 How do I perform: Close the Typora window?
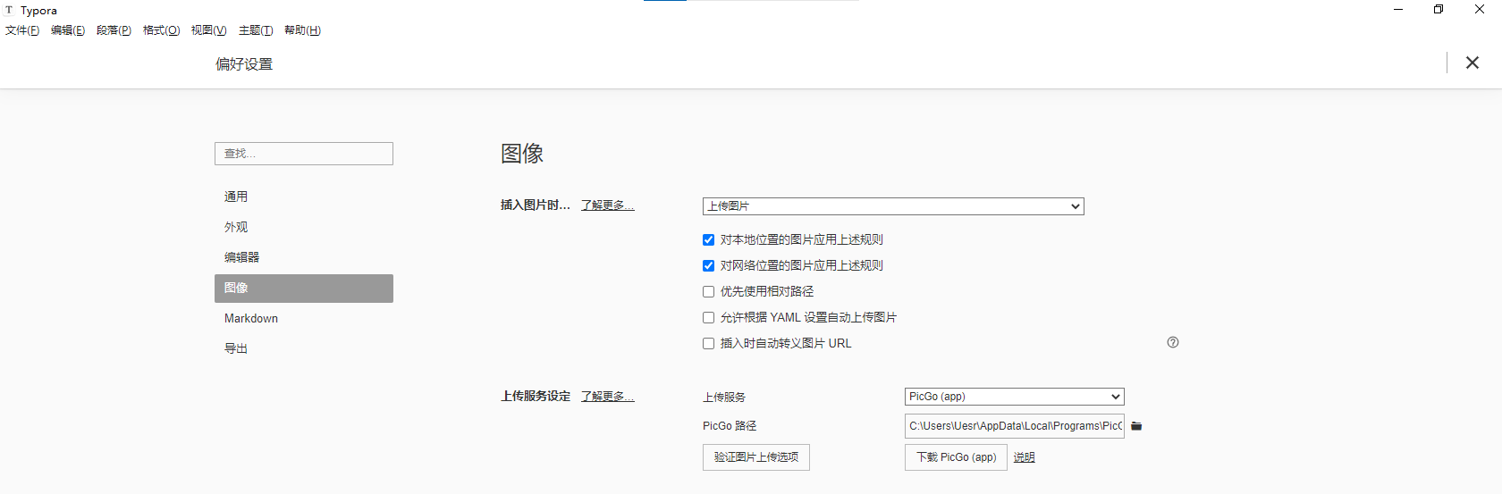[x=1480, y=10]
